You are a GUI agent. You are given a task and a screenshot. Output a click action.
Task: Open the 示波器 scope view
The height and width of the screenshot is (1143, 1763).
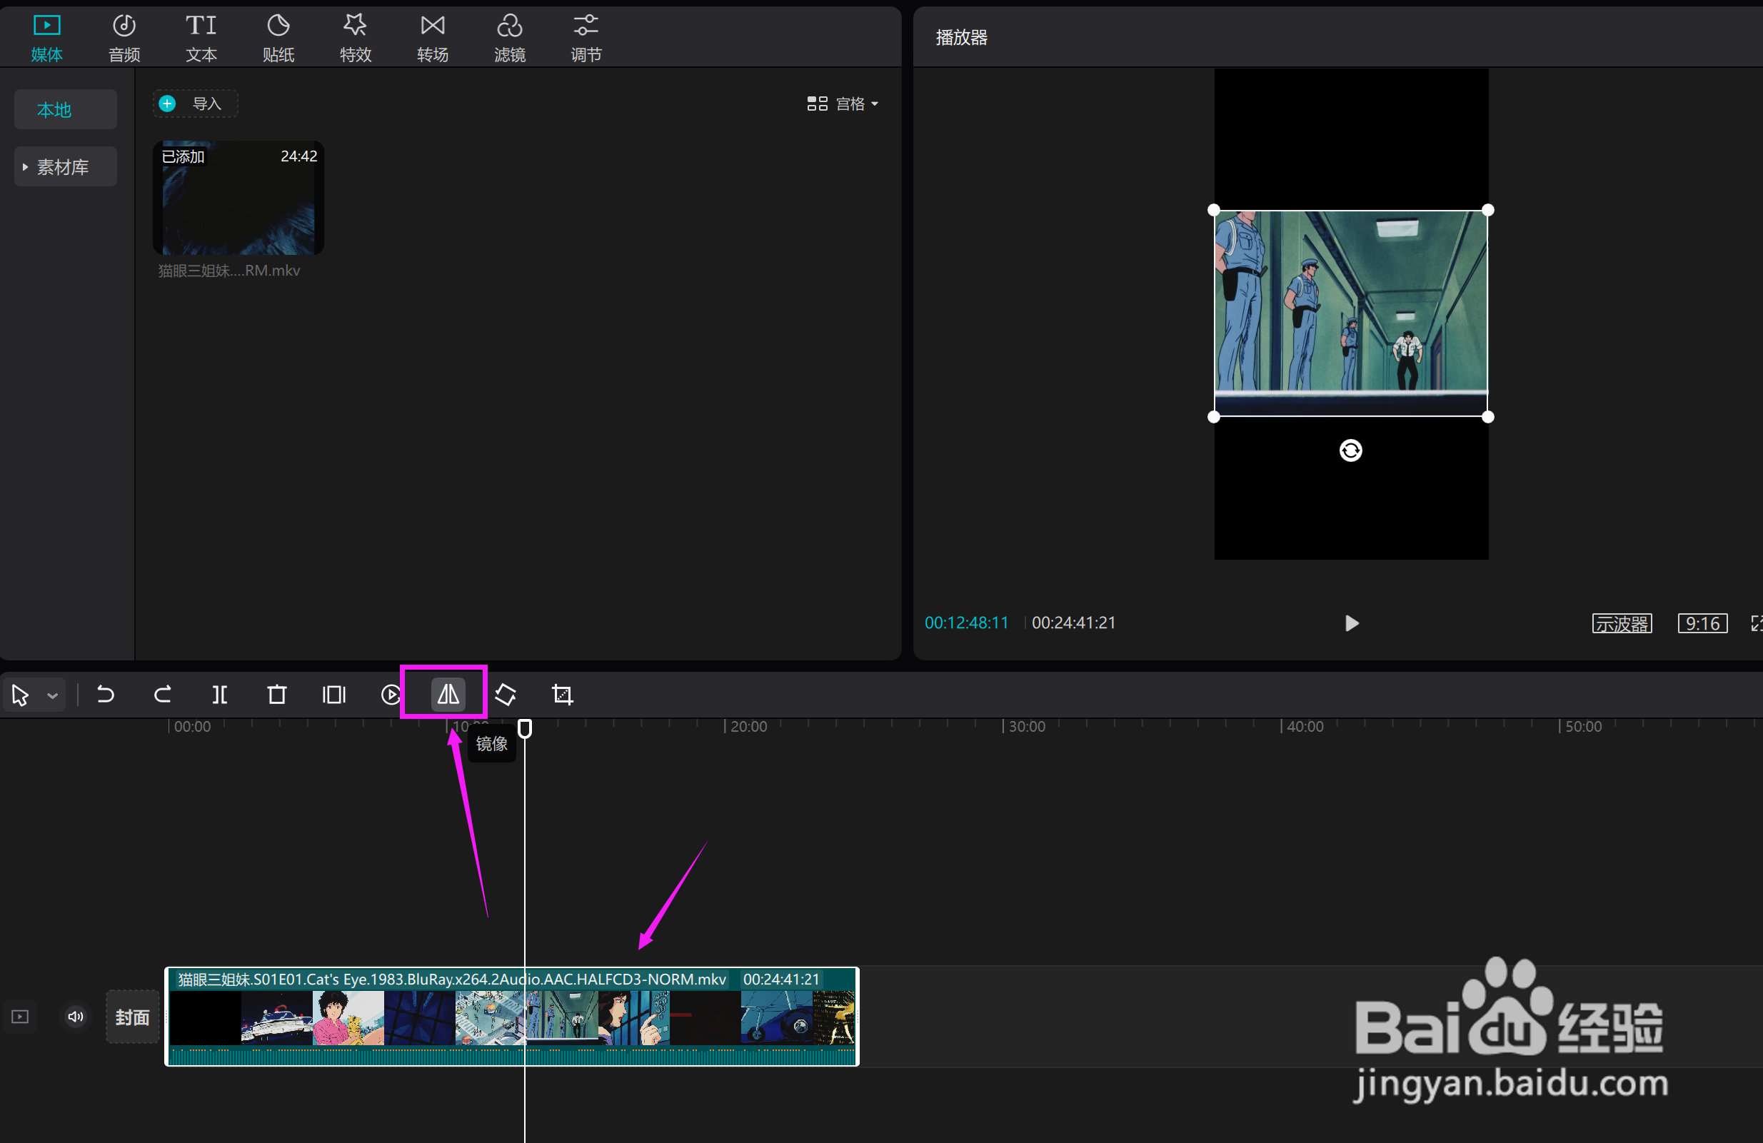[1622, 624]
